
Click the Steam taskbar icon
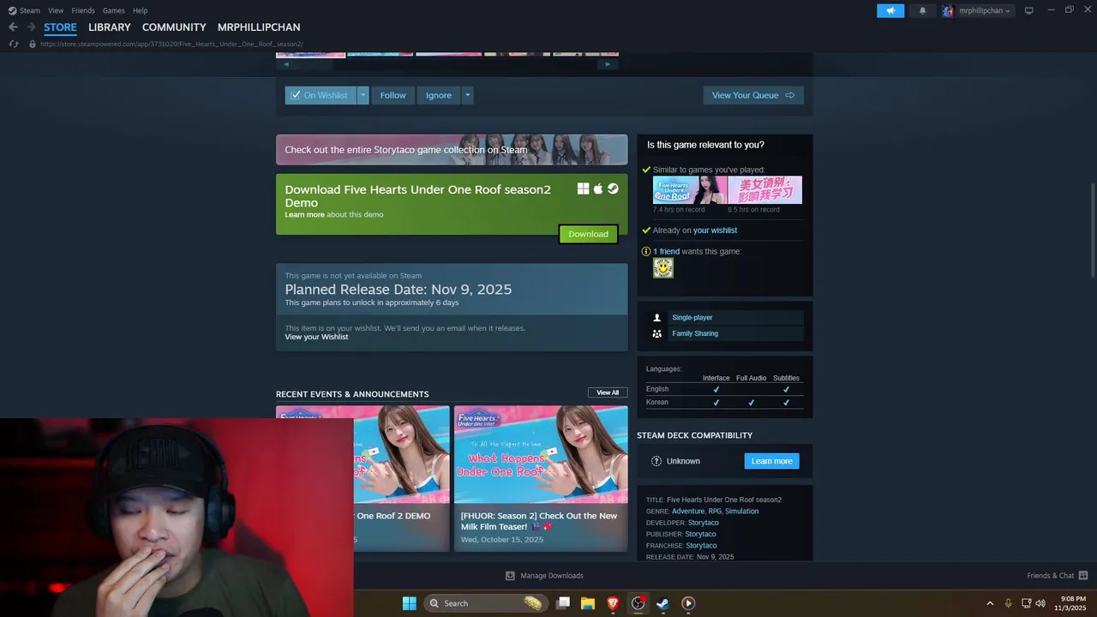tap(662, 603)
